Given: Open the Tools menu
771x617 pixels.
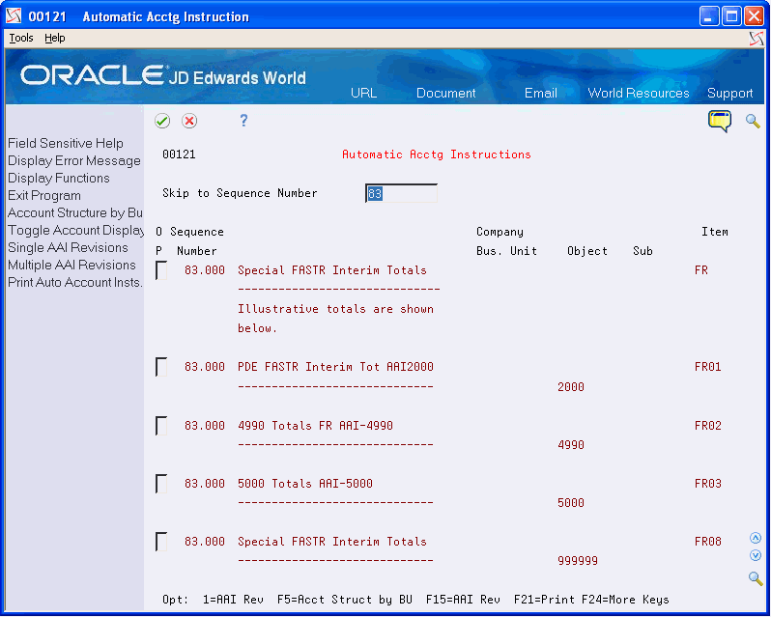Looking at the screenshot, I should click(21, 38).
